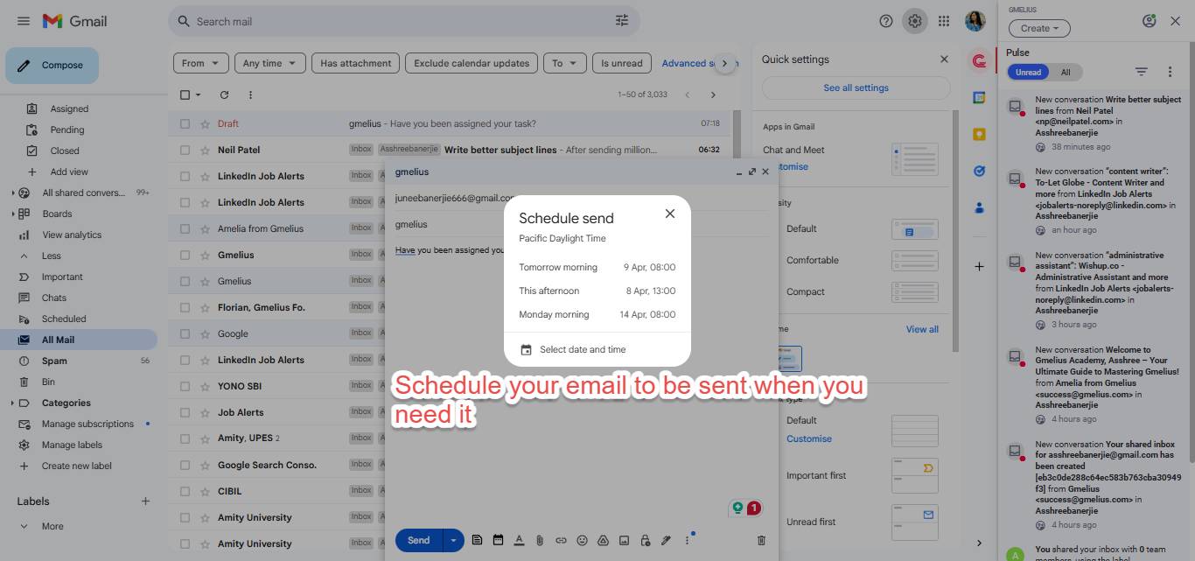Open Google Tasks from the right sidebar
This screenshot has height=561, width=1195.
(979, 171)
